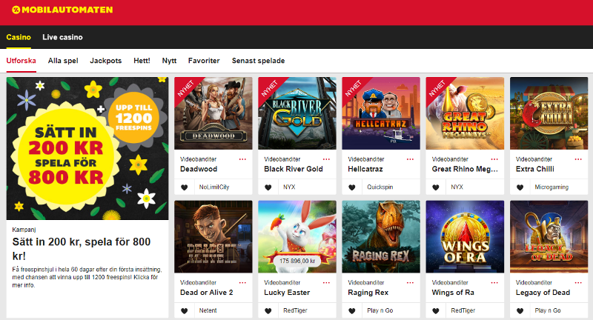The width and height of the screenshot is (593, 320).
Task: Favorite Dead or Alive 2 with heart
Action: tap(184, 310)
